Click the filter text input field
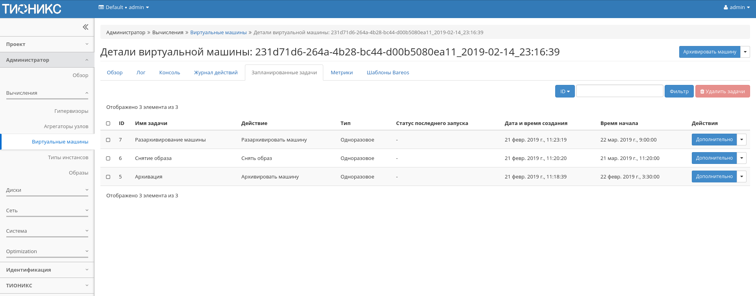The image size is (756, 296). coord(619,91)
